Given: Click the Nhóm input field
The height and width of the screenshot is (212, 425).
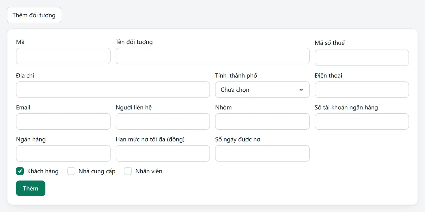Looking at the screenshot, I should pyautogui.click(x=262, y=121).
